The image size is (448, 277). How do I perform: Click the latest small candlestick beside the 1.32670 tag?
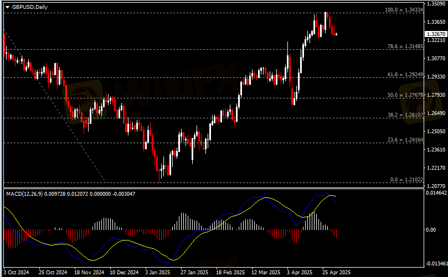[x=337, y=34]
